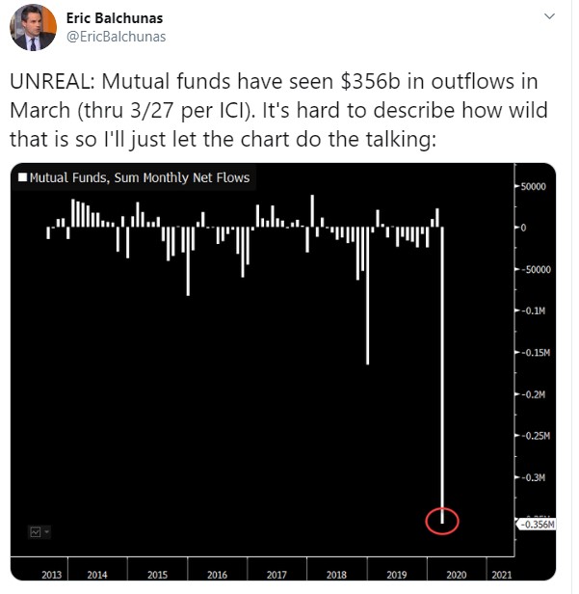Open the @EricBalchunas handle link
This screenshot has height=594, width=579.
pyautogui.click(x=117, y=37)
